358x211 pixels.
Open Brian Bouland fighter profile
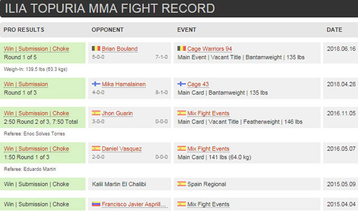pyautogui.click(x=120, y=49)
